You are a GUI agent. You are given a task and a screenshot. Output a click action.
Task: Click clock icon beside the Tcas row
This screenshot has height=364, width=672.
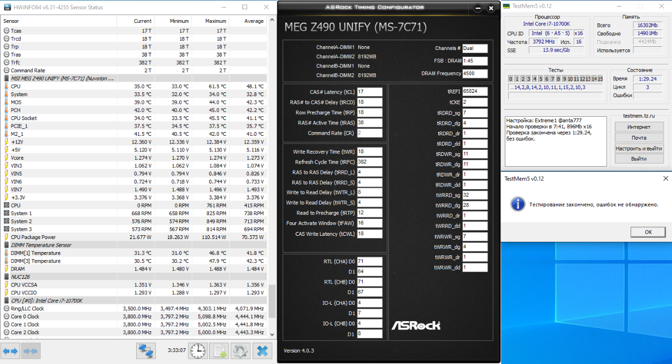pyautogui.click(x=6, y=31)
